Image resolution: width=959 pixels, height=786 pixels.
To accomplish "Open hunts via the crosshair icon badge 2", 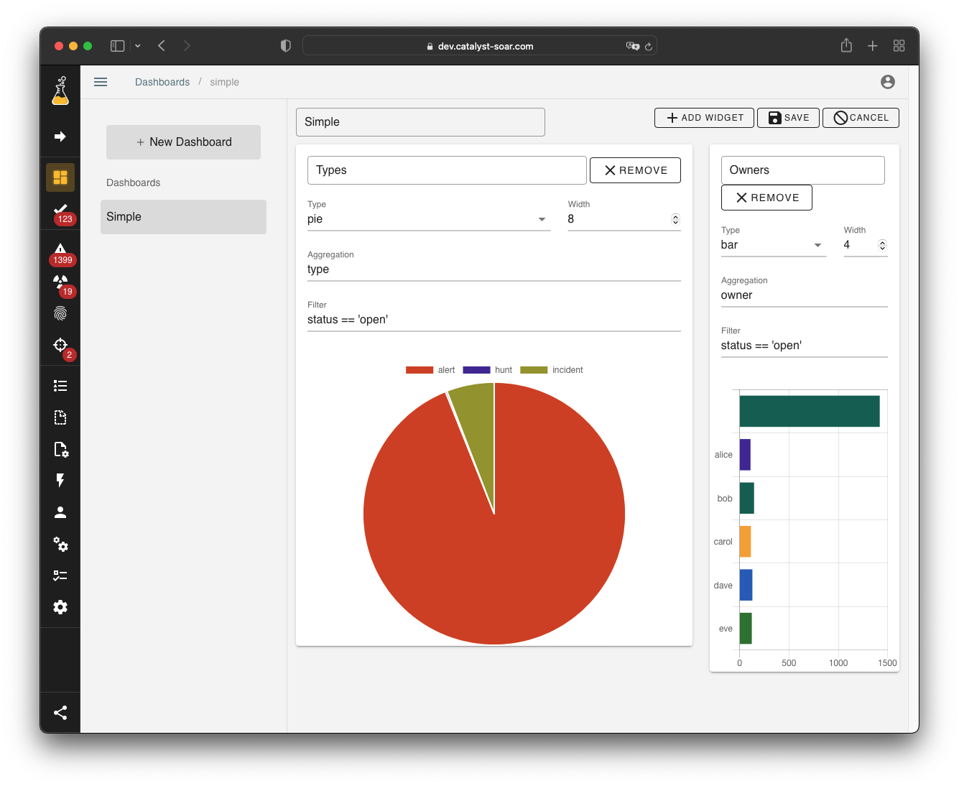I will [x=60, y=346].
